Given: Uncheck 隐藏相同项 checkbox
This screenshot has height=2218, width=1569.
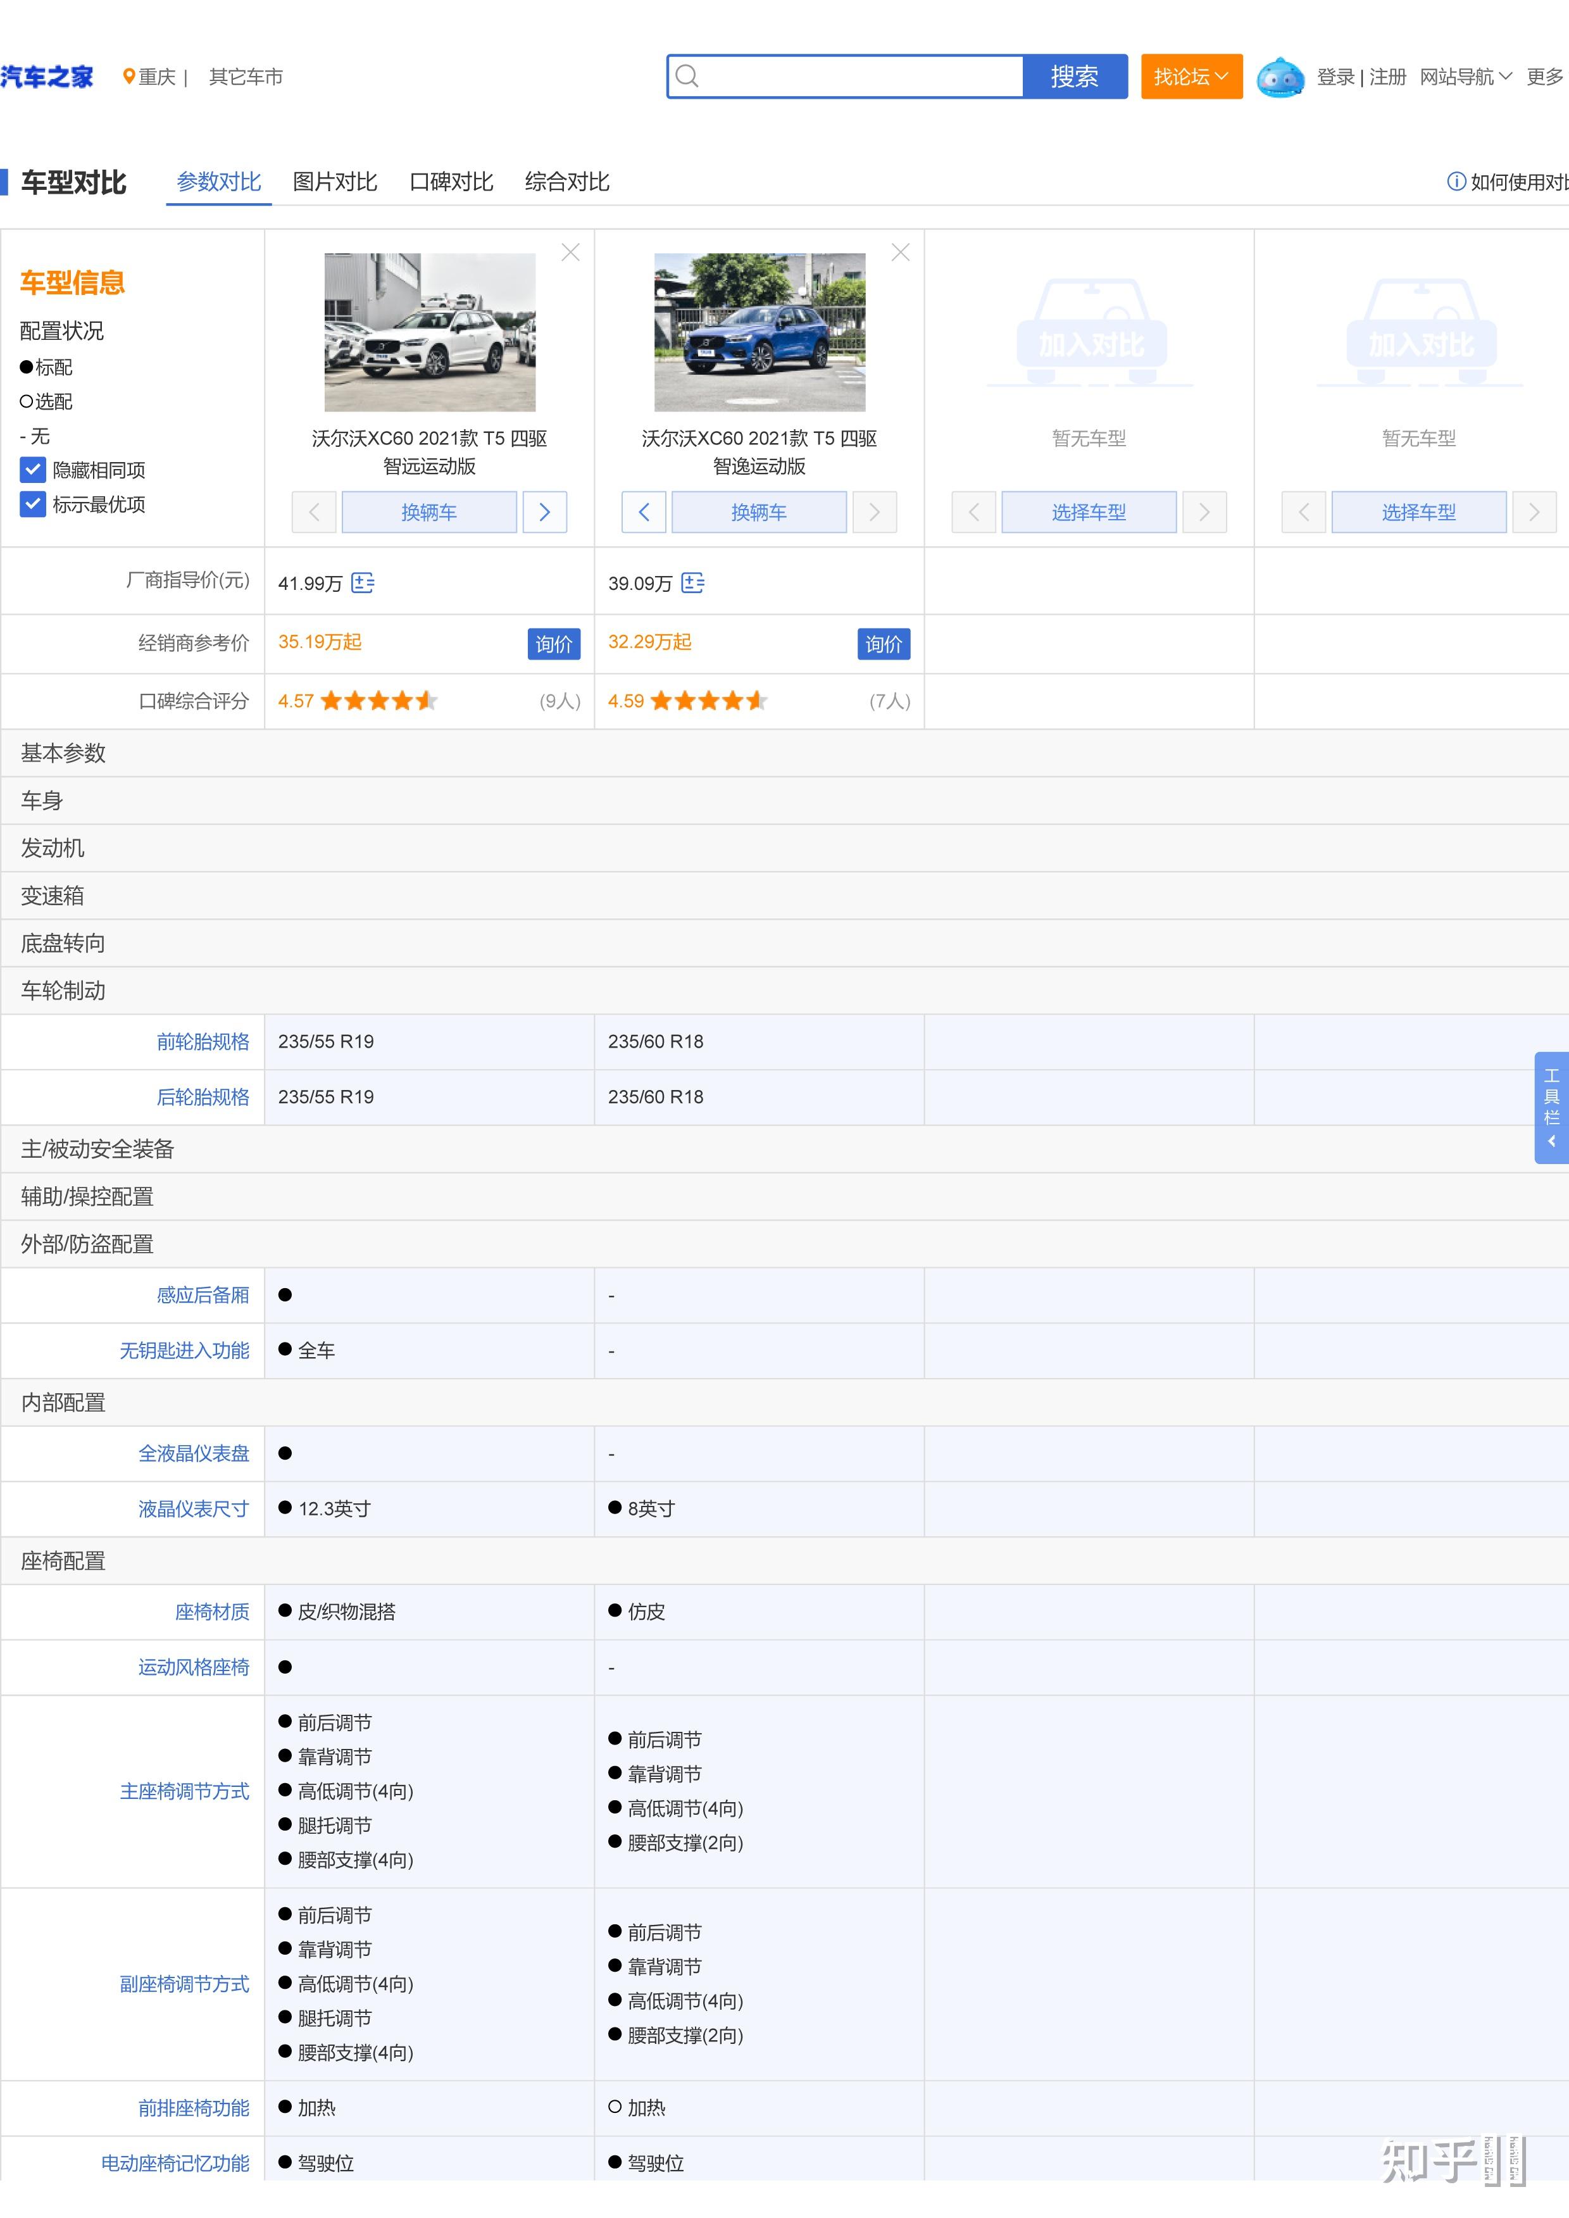Looking at the screenshot, I should 33,470.
